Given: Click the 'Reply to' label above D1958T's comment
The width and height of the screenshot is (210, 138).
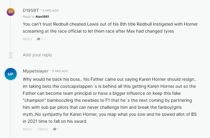Looking at the screenshot, I should (28, 16).
